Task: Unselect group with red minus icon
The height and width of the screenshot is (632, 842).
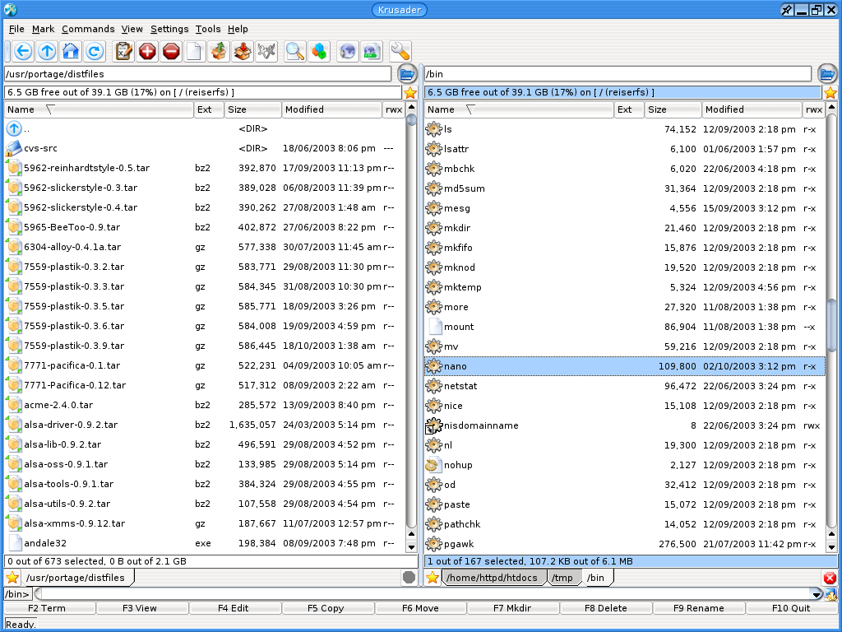Action: point(171,52)
